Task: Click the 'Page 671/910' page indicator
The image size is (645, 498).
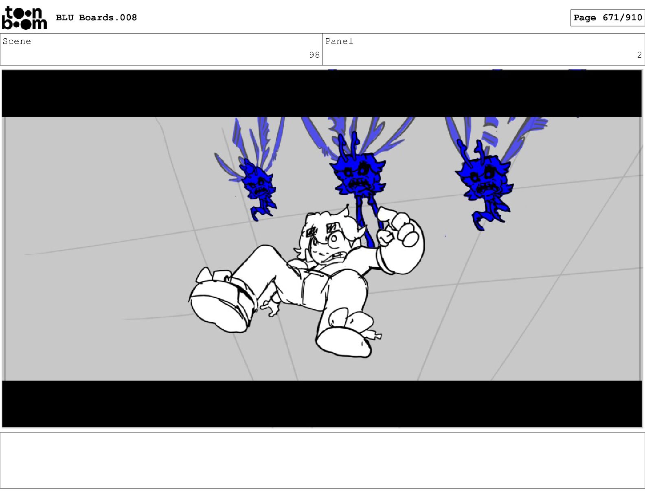Action: tap(608, 17)
